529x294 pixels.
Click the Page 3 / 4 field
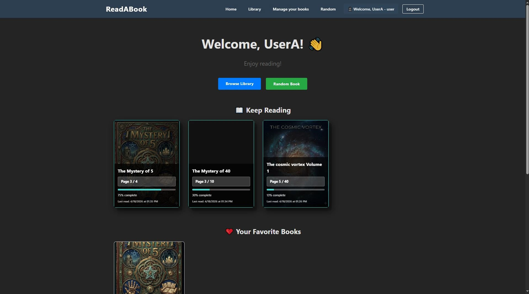pos(146,181)
